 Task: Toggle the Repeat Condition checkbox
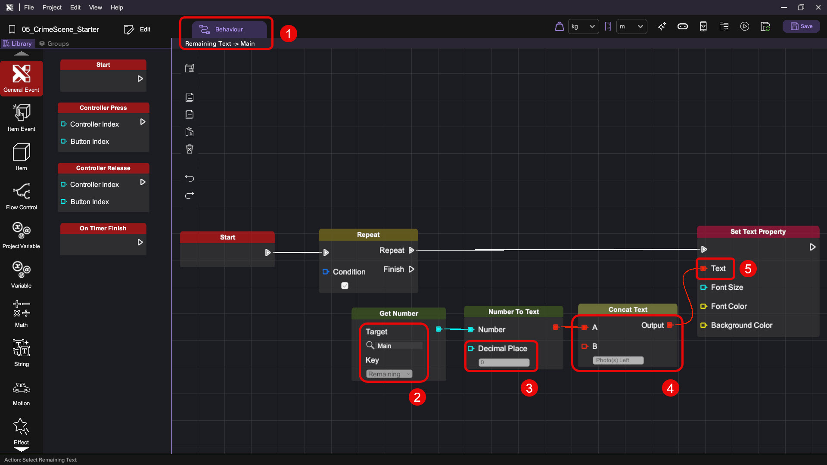[345, 285]
